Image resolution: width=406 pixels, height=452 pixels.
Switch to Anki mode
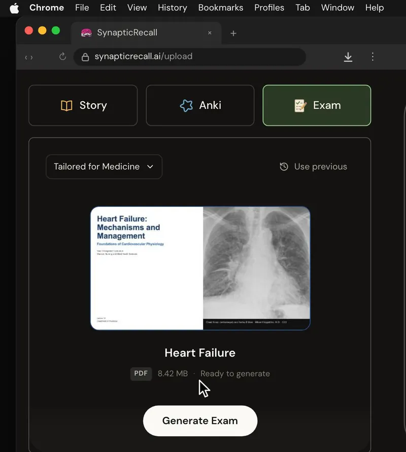point(200,105)
